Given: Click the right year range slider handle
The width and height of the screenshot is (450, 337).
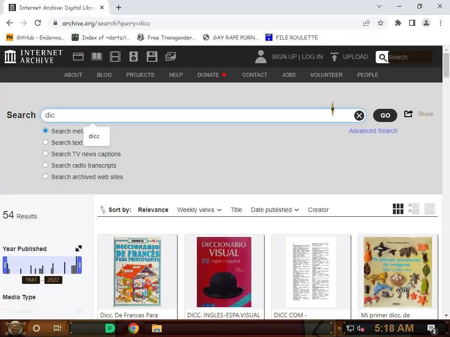Looking at the screenshot, I should pos(80,265).
